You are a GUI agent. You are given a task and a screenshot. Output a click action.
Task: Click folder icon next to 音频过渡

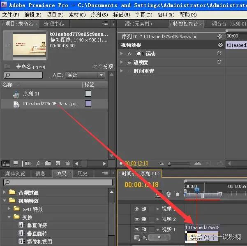tap(12, 192)
